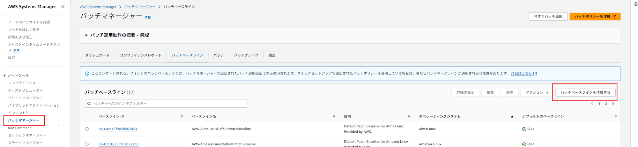This screenshot has height=147, width=638.
Task: Go to previous page arrow in pagination
Action: [592, 104]
